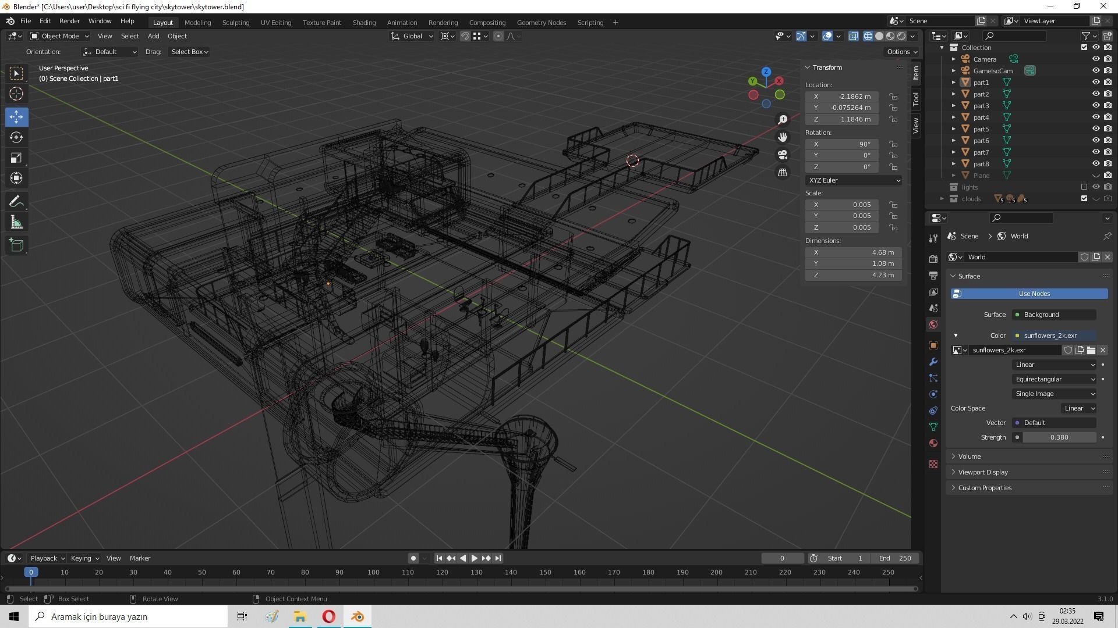
Task: Activate the Transform tool
Action: point(16,179)
